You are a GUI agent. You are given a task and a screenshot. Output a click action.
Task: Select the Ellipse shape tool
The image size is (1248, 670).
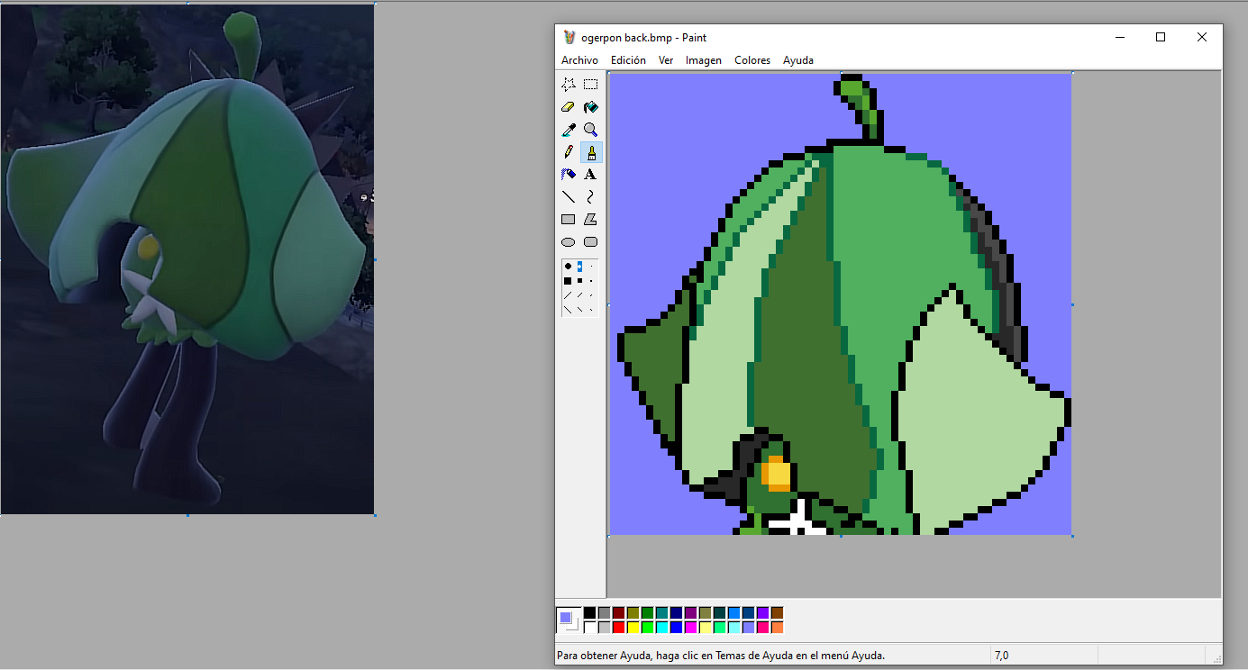(x=568, y=242)
